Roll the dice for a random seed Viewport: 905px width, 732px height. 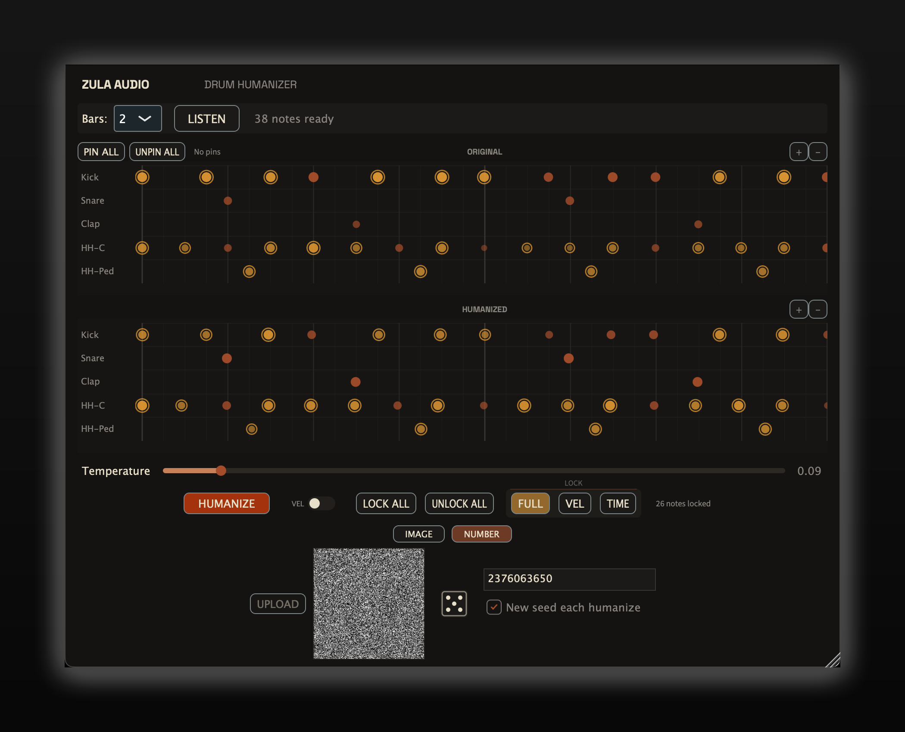pyautogui.click(x=454, y=603)
